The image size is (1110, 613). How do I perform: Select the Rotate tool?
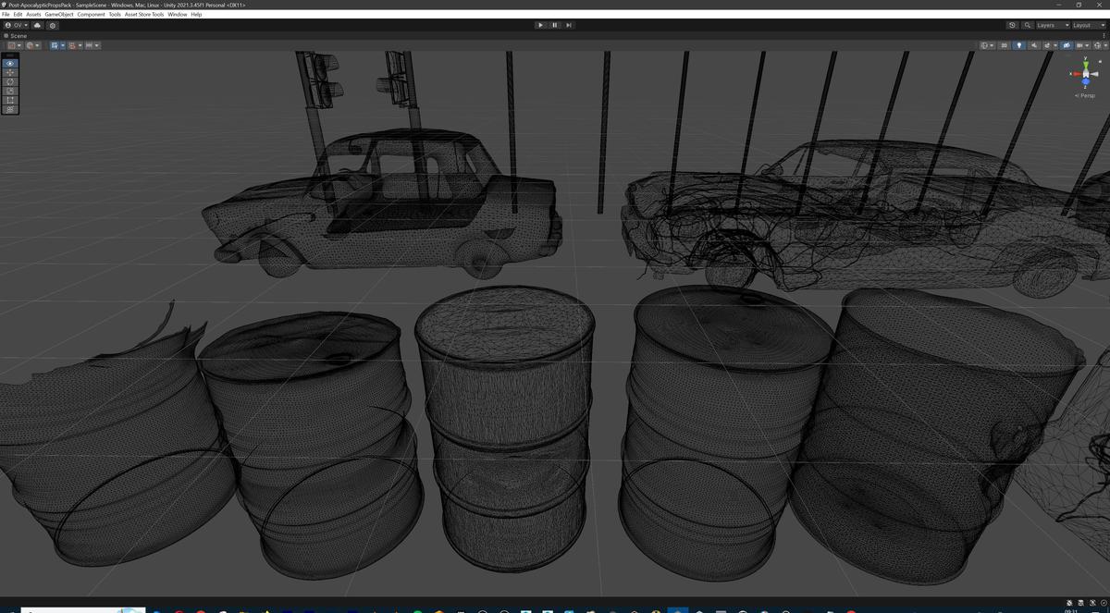pos(9,81)
